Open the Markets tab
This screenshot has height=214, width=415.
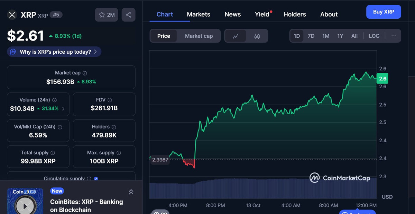(199, 14)
